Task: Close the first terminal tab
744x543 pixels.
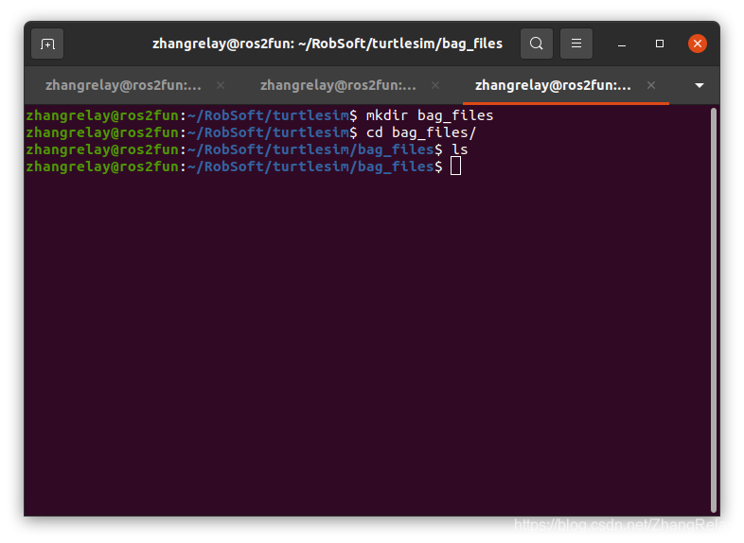Action: coord(221,85)
